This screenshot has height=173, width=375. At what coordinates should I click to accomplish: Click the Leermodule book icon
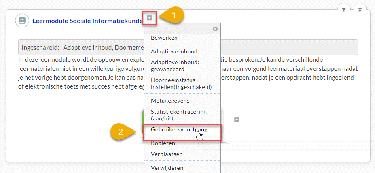[22, 21]
